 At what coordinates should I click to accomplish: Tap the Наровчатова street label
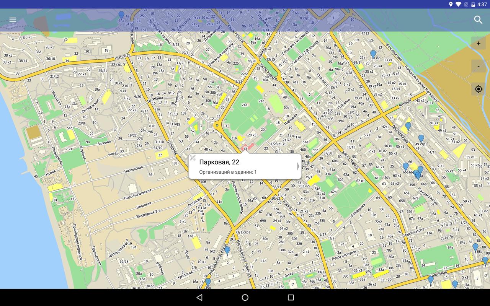[x=413, y=232]
